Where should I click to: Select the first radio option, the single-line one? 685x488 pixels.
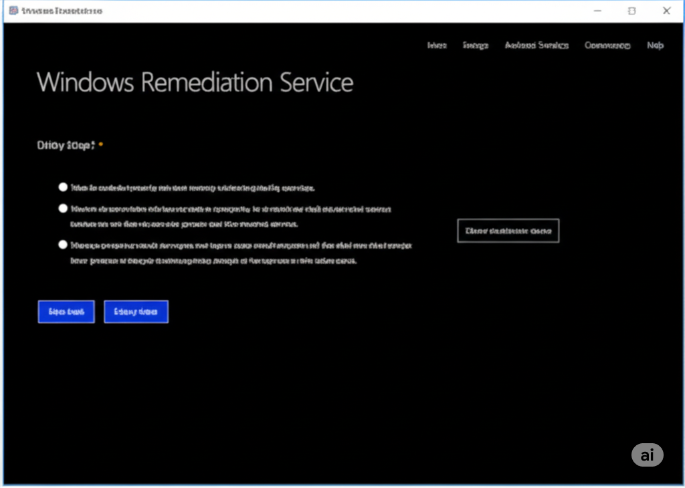[x=63, y=187]
